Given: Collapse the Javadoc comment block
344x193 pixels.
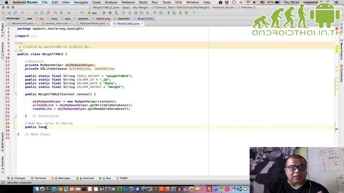Looking at the screenshot, I should click(x=16, y=43).
